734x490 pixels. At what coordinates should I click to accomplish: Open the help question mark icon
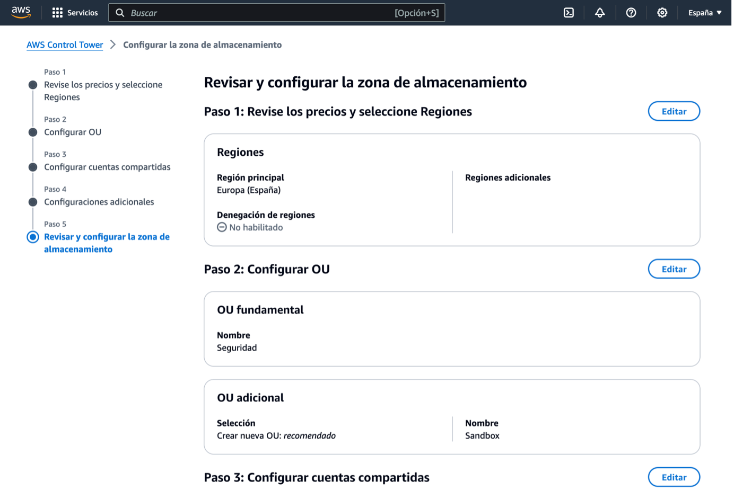[631, 12]
